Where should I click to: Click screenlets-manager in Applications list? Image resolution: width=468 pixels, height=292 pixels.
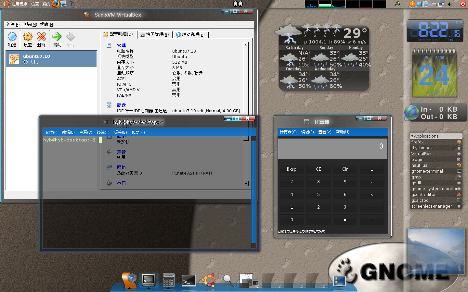point(436,206)
